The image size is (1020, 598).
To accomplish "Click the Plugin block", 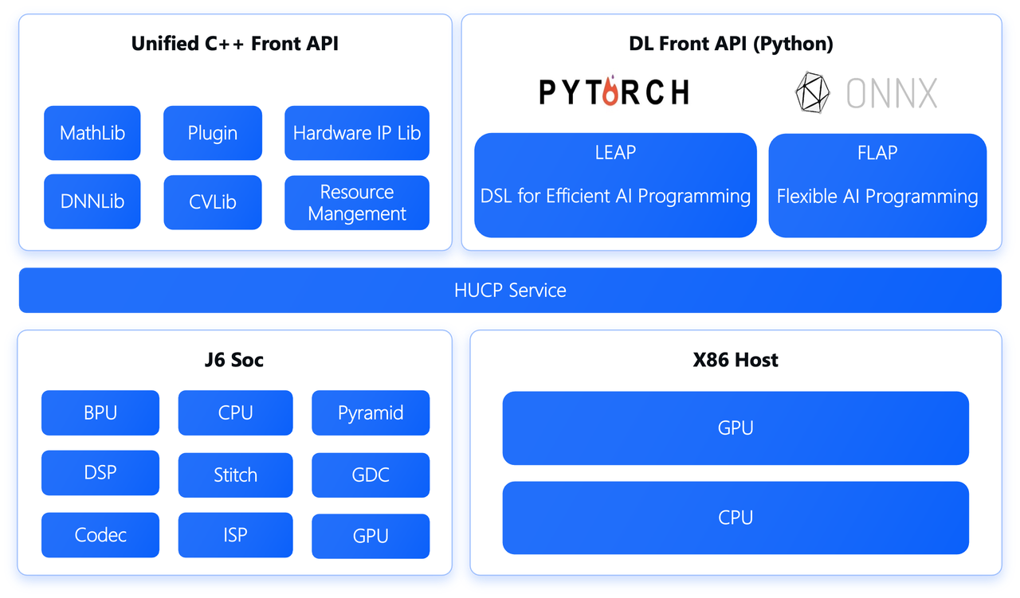I will point(213,133).
